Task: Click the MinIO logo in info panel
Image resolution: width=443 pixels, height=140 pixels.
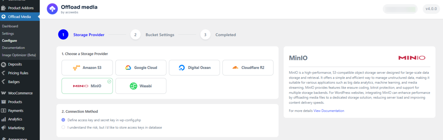Action: point(412,58)
